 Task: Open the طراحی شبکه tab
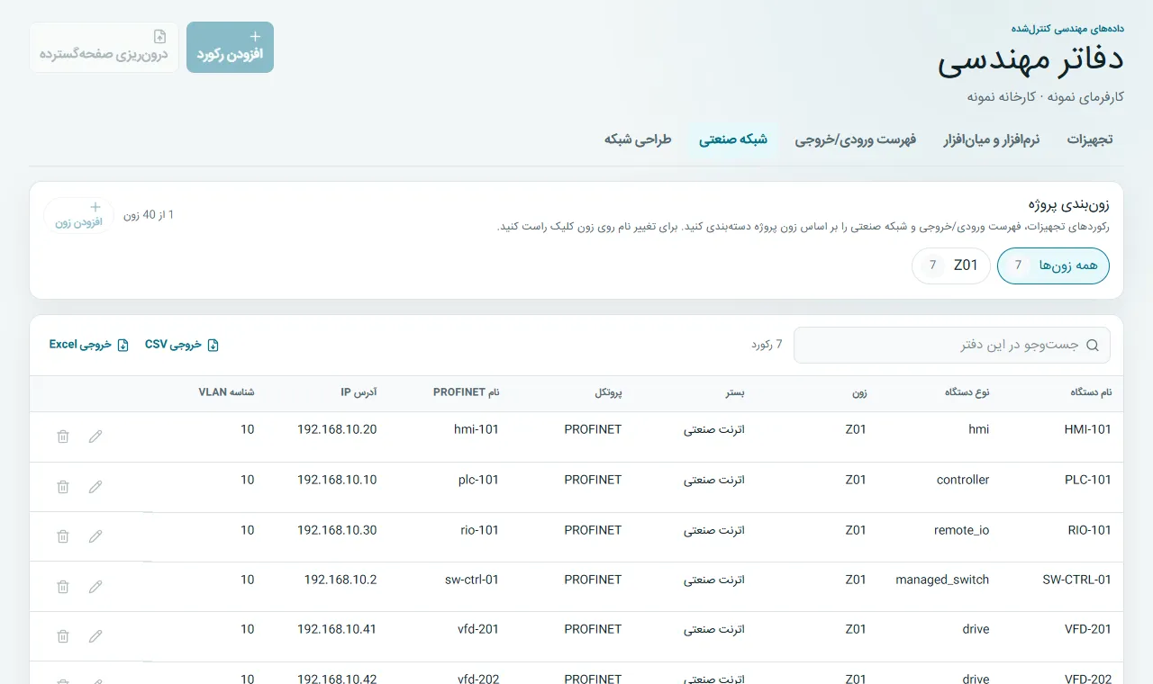point(638,139)
